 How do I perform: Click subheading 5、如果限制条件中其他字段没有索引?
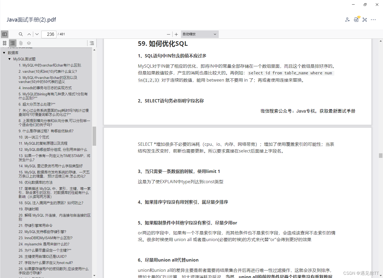coord(188,223)
